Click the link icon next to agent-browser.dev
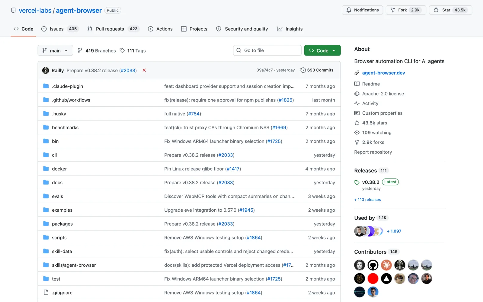The image size is (483, 302). coord(357,73)
